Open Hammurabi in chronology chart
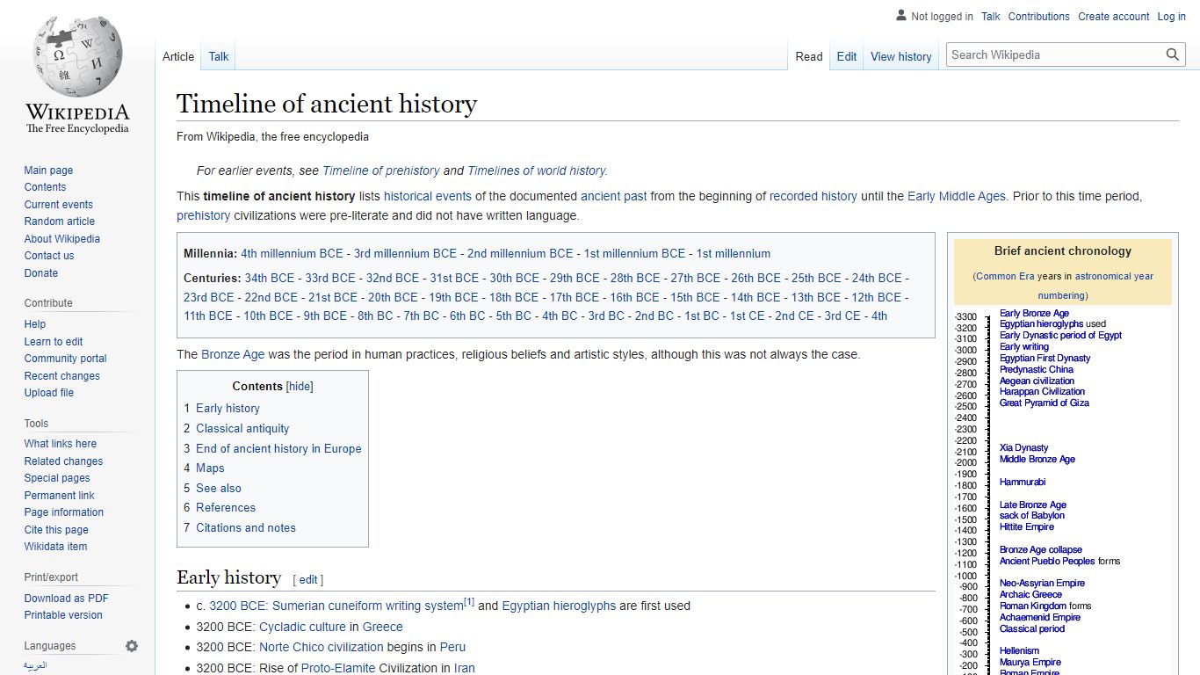The width and height of the screenshot is (1200, 675). click(x=1023, y=482)
